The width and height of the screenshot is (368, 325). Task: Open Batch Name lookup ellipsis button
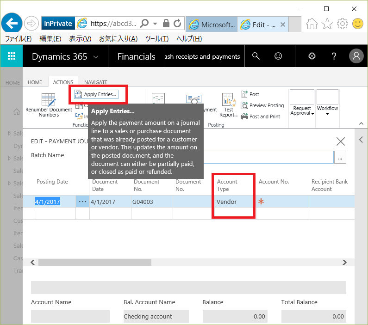[x=340, y=157]
